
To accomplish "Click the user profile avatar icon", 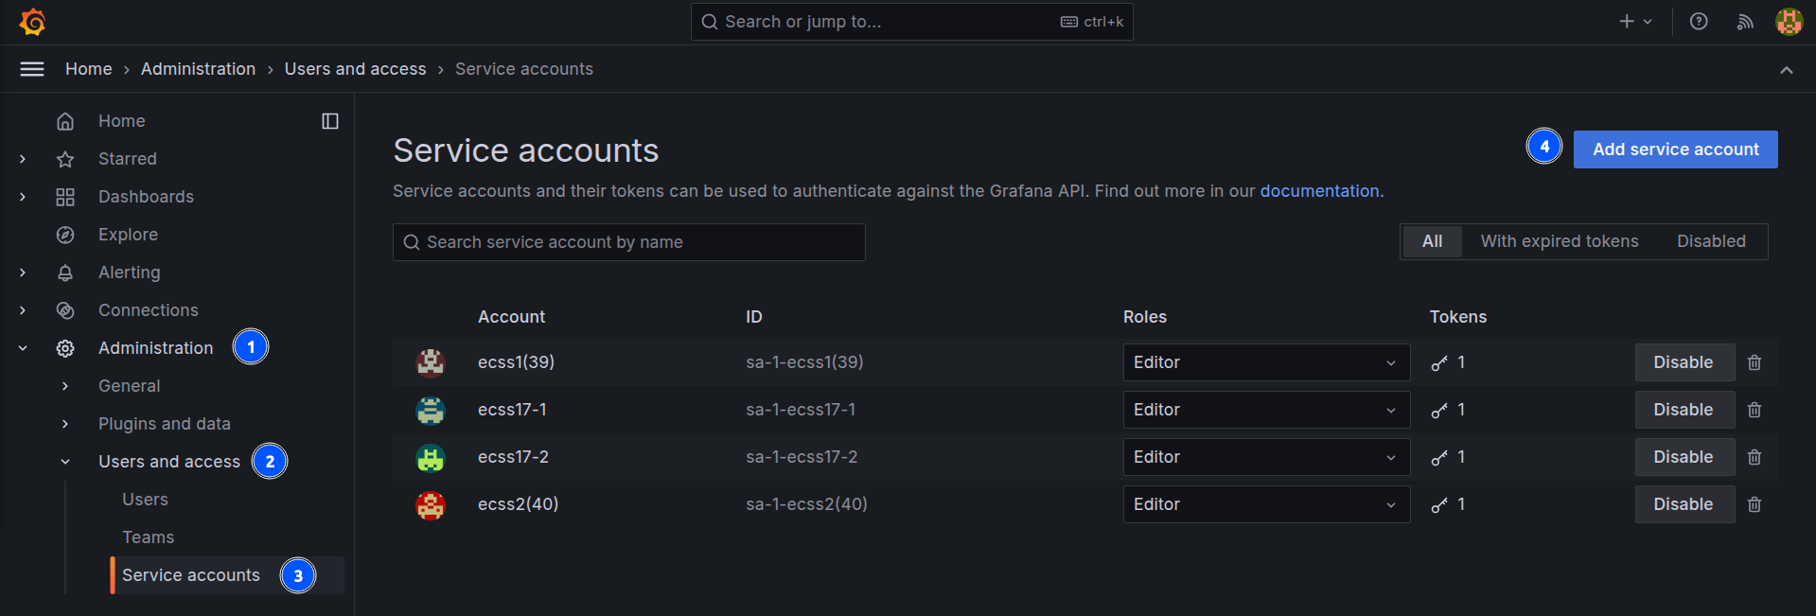I will (1789, 22).
